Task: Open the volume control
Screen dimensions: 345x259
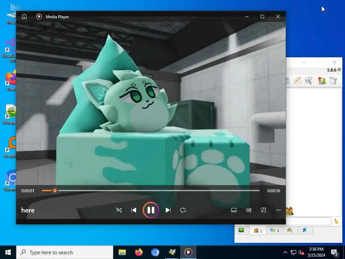Action: point(248,210)
